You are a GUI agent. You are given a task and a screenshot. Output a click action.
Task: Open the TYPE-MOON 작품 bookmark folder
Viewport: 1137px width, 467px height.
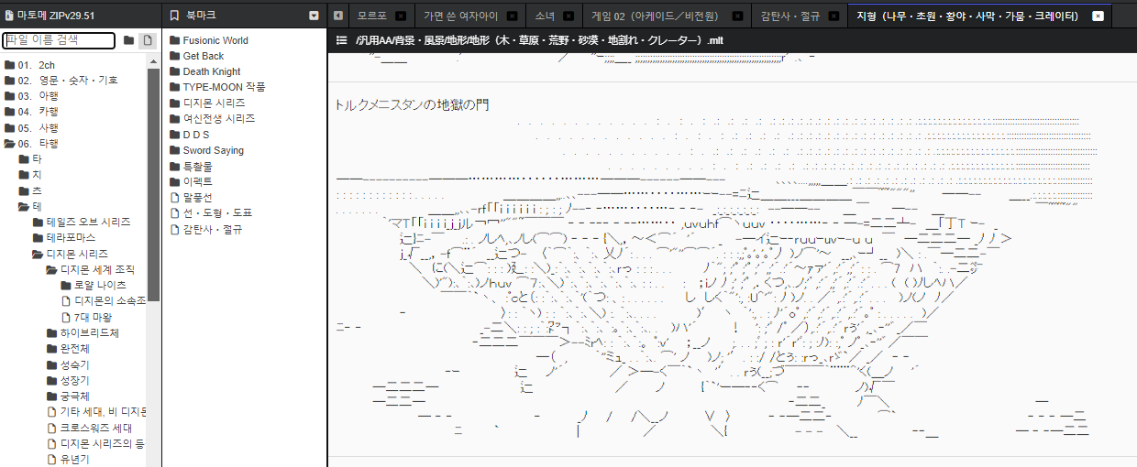pos(224,87)
